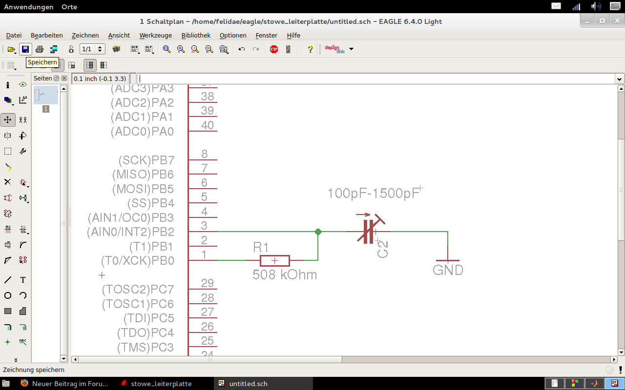
Task: Open the Bibliothek menu
Action: pyautogui.click(x=196, y=35)
